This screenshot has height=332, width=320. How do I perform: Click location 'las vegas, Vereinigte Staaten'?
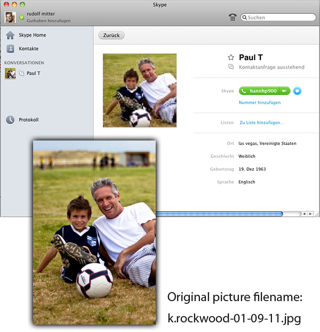click(267, 143)
